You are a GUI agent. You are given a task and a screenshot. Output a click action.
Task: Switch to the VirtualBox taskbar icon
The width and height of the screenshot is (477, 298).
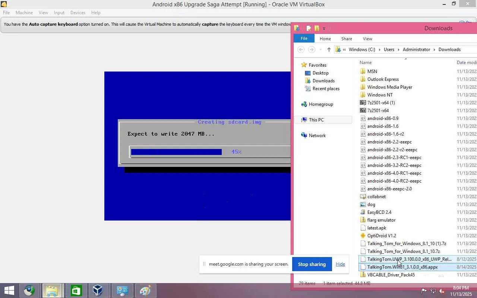point(98,291)
